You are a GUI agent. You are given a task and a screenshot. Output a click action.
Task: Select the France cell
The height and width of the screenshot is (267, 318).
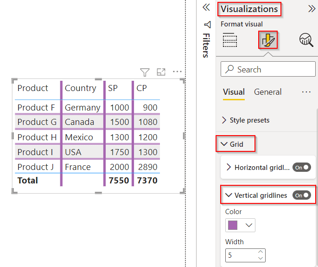(x=78, y=167)
